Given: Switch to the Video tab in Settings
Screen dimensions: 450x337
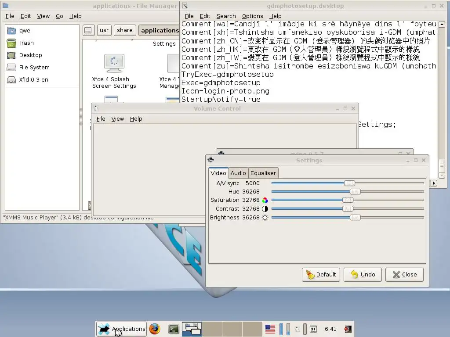Looking at the screenshot, I should tap(218, 173).
